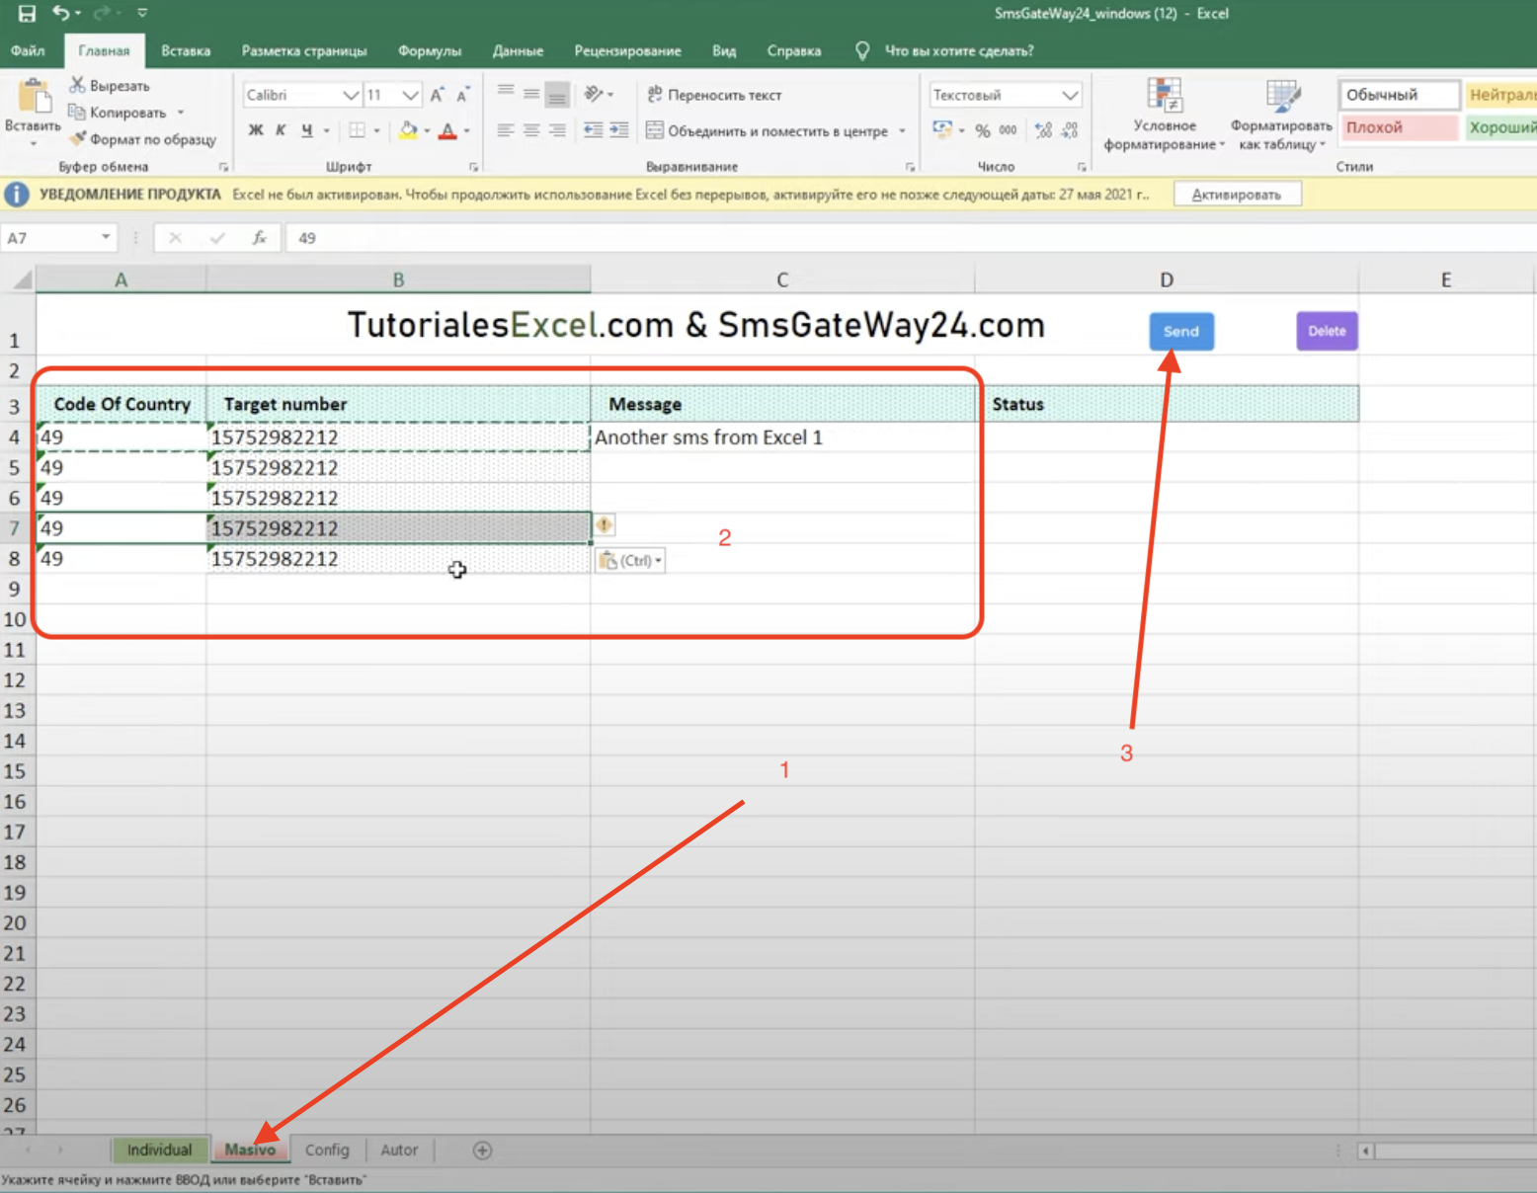1537x1193 pixels.
Task: Toggle Italic (К) formatting
Action: (281, 130)
